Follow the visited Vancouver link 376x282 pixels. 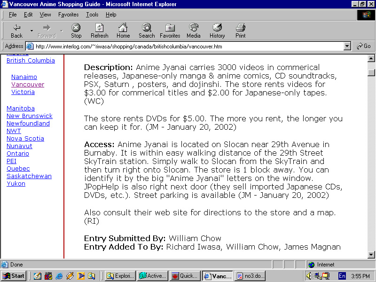(x=28, y=85)
